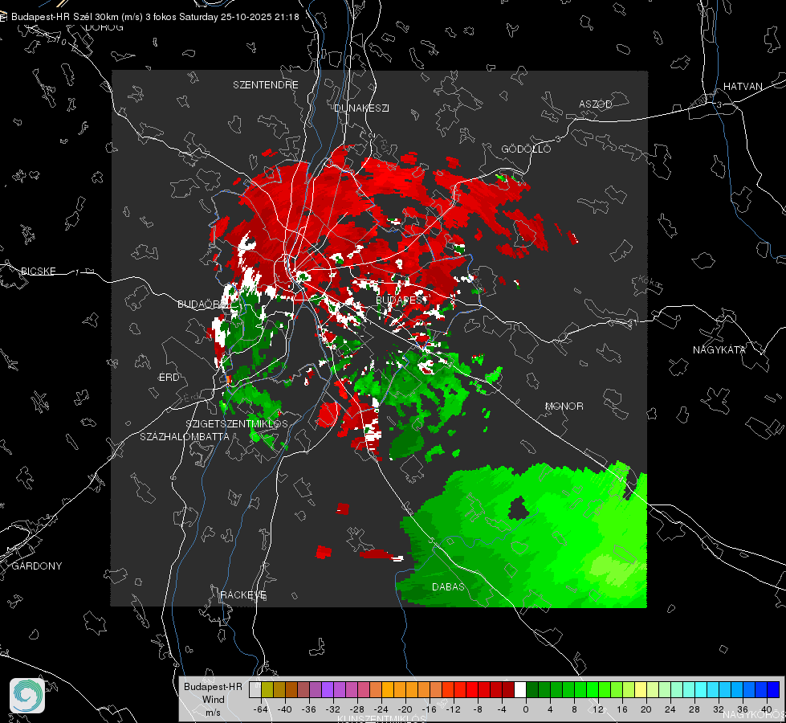
Task: Click the dark blue swatch above 40
Action: (773, 690)
